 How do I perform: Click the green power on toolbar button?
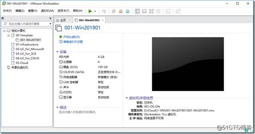point(90,11)
